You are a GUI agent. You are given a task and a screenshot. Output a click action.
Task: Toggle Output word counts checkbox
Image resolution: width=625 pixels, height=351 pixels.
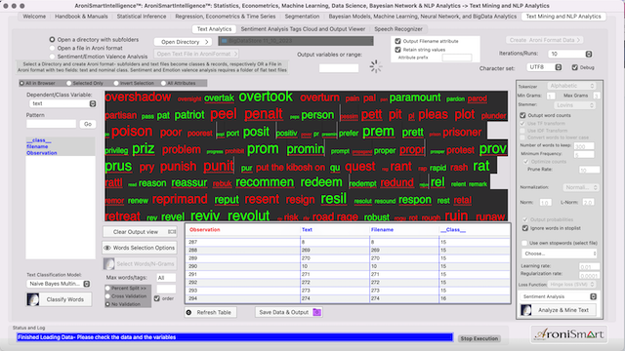pyautogui.click(x=522, y=115)
